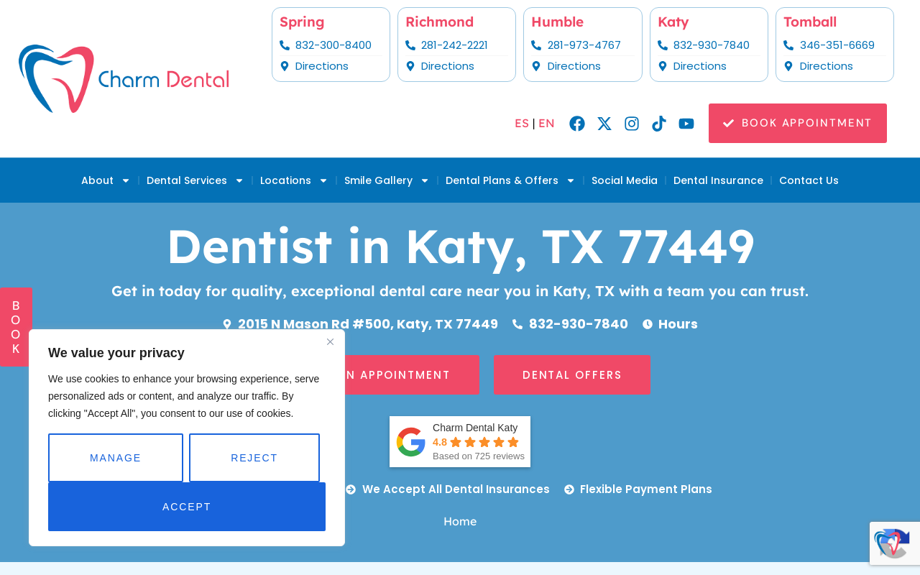
Task: Expand the Dental Services dropdown arrow
Action: (x=239, y=180)
